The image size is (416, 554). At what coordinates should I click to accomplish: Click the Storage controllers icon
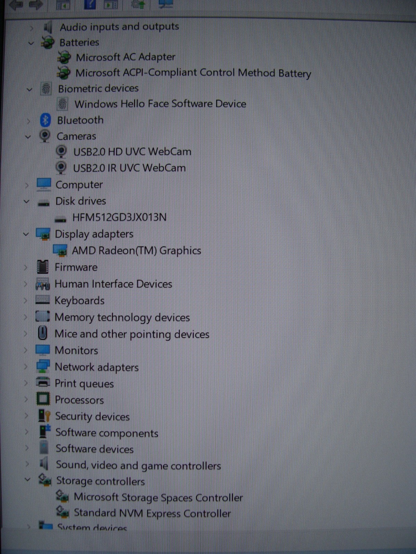[45, 480]
